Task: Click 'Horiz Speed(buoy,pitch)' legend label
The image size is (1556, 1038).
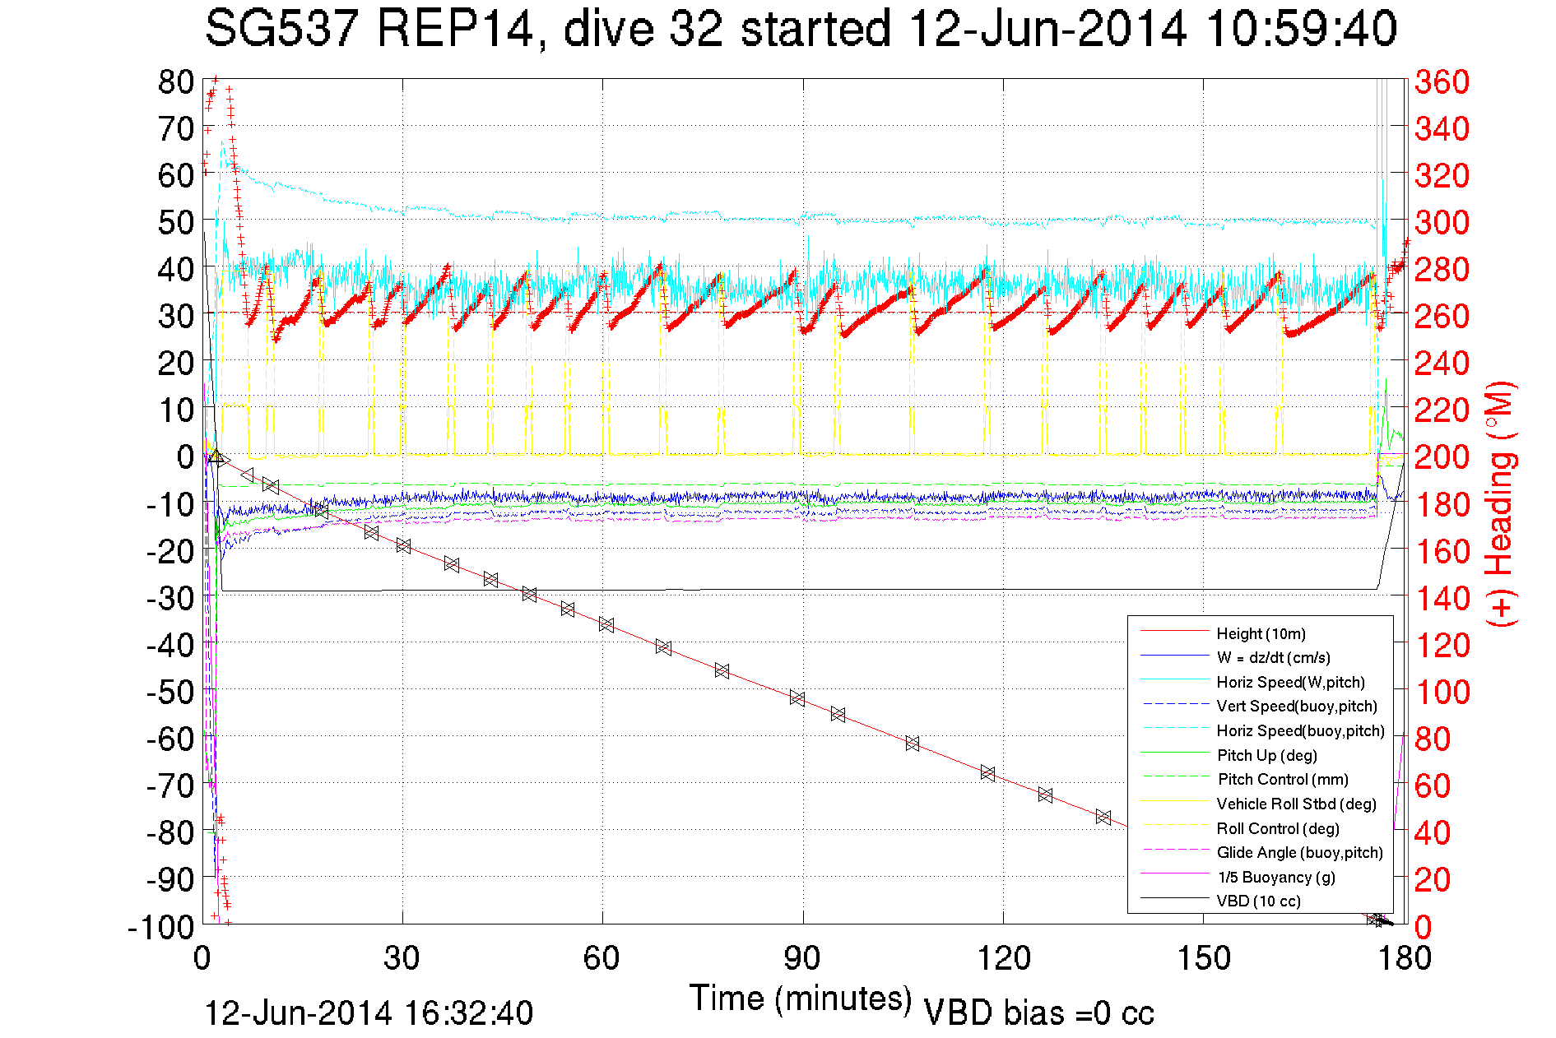Action: 1300,730
